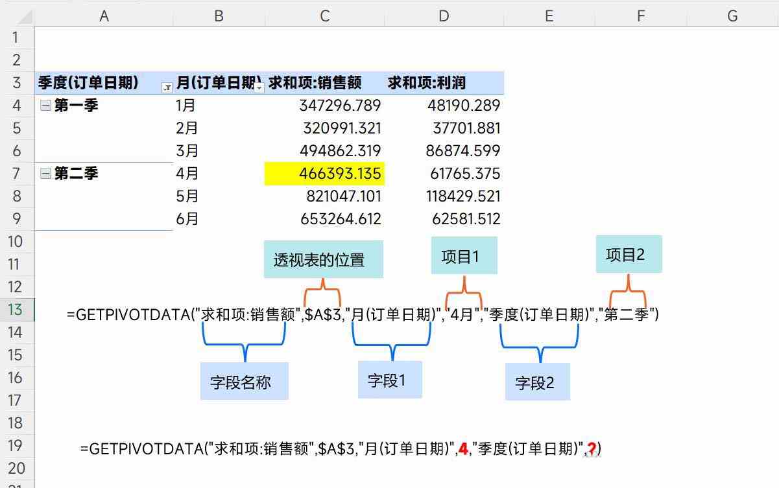Click the 项目1 label box
This screenshot has height=488, width=779.
[x=464, y=255]
